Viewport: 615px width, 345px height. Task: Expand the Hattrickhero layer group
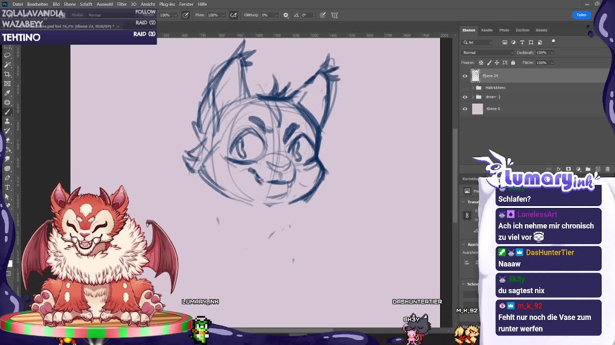click(x=473, y=88)
